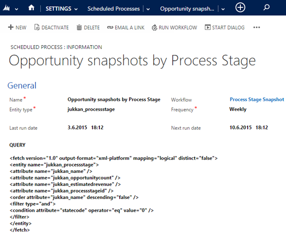
Task: Click the closing </entity> line
Action: click(20, 223)
